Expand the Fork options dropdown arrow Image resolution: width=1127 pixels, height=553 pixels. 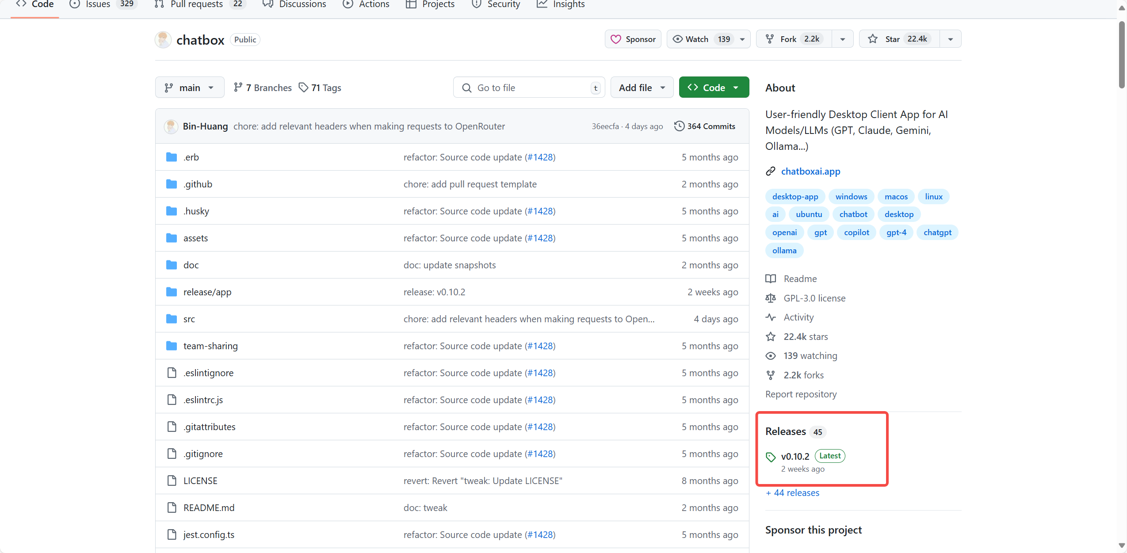coord(843,39)
